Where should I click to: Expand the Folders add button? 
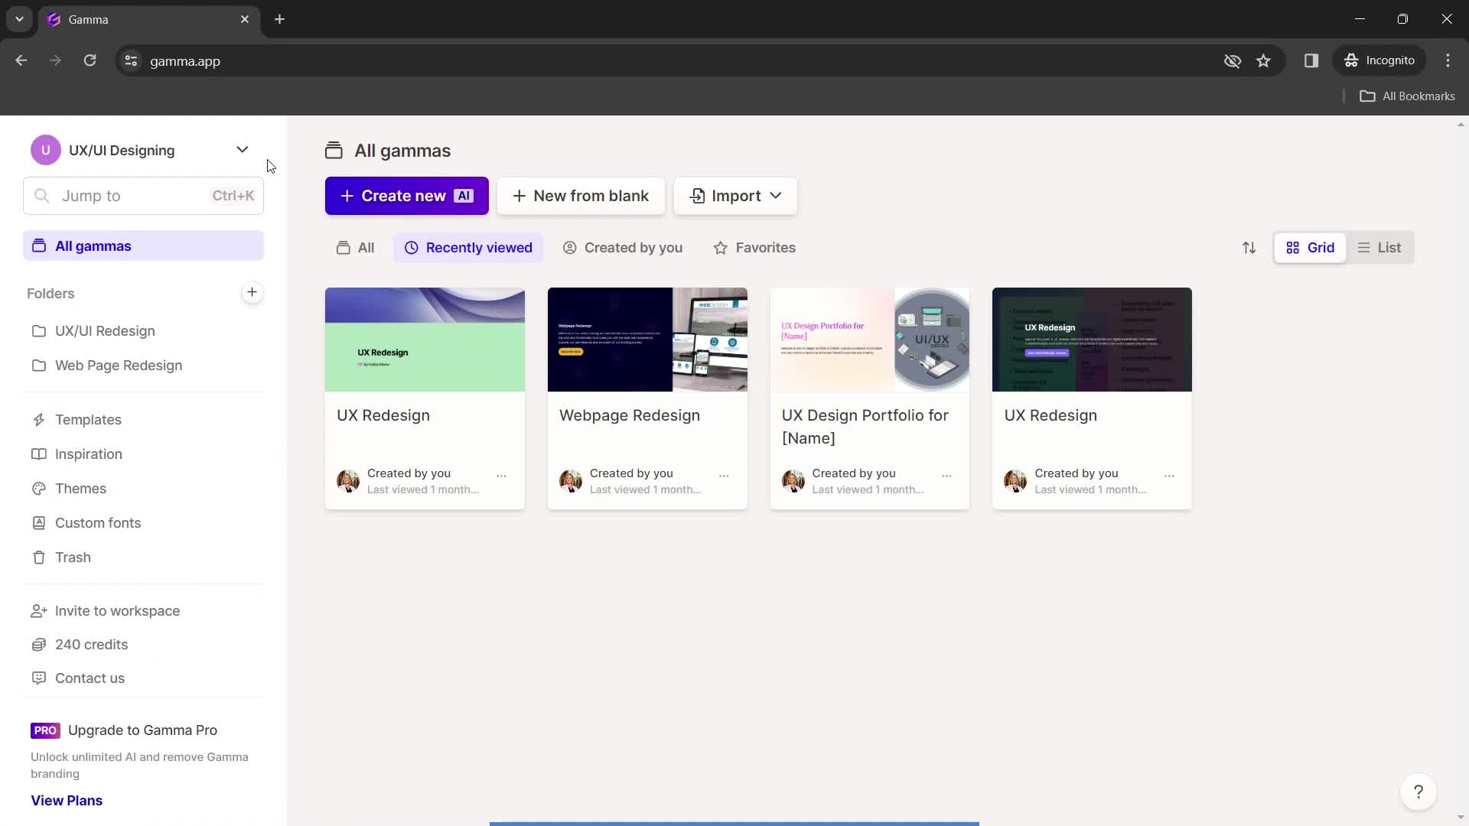point(251,292)
